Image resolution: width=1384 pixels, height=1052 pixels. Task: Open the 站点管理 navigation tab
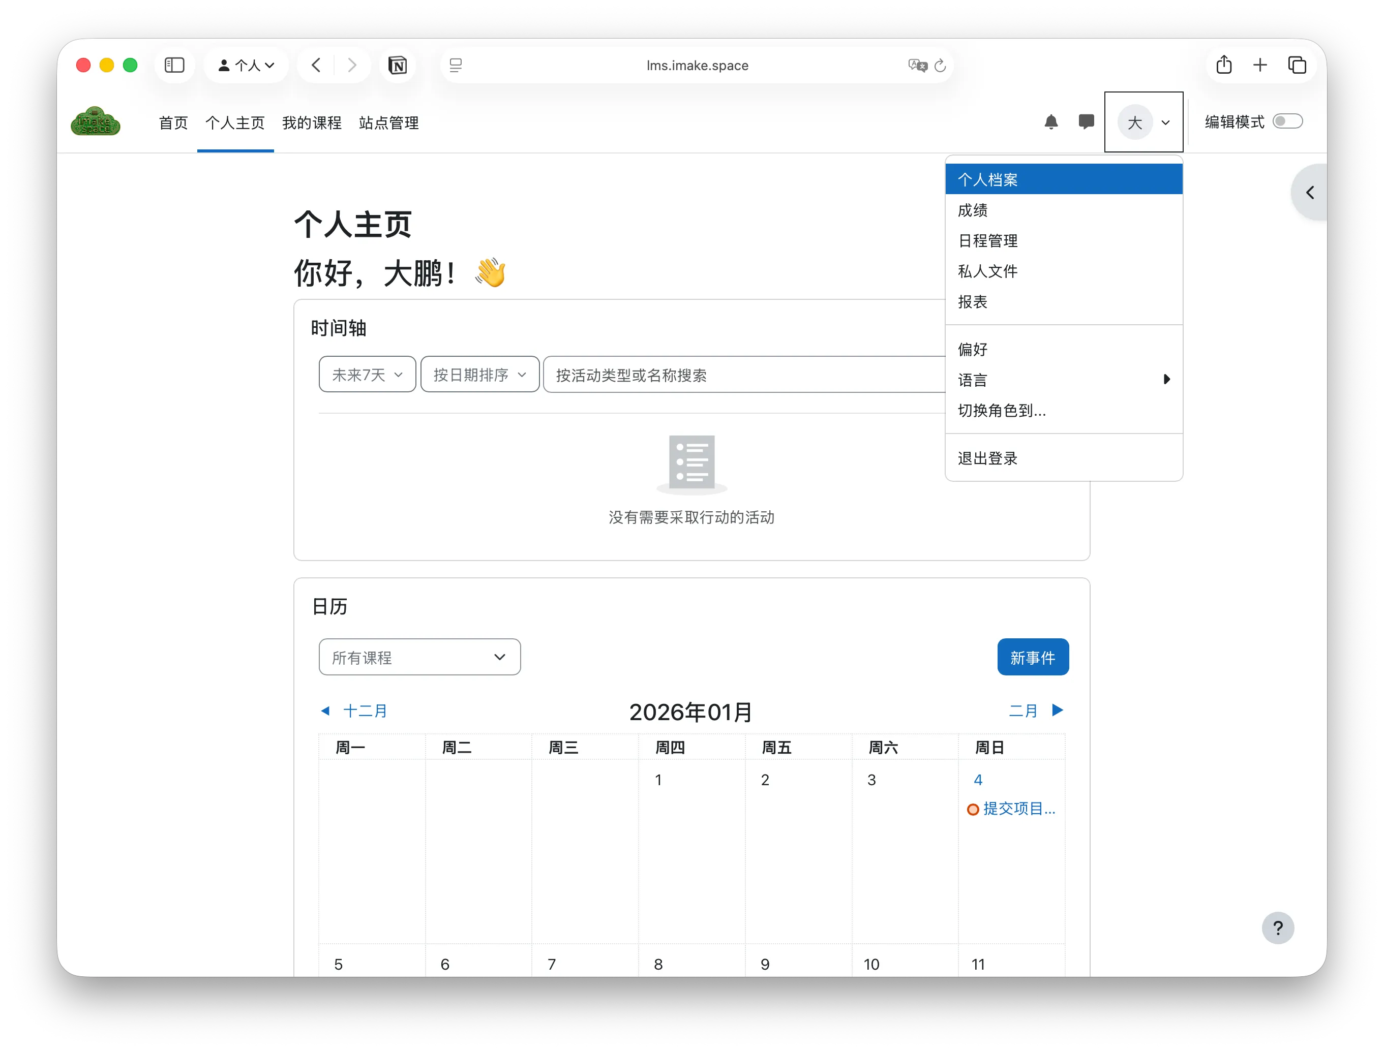click(x=388, y=123)
